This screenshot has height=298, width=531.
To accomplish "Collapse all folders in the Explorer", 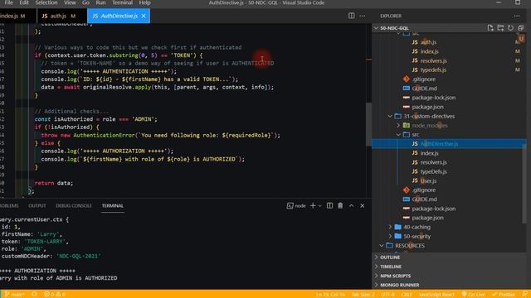I will 520,27.
